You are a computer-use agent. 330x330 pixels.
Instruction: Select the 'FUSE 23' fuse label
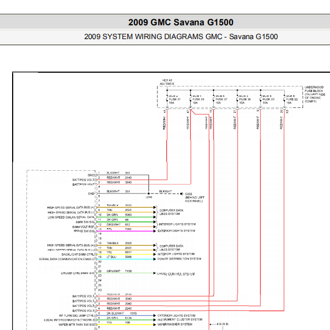tap(268, 99)
